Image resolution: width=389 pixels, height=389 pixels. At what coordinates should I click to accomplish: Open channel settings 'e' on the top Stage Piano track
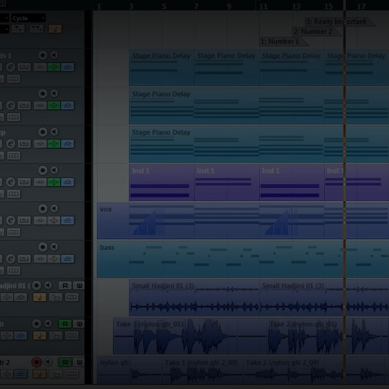pyautogui.click(x=10, y=67)
